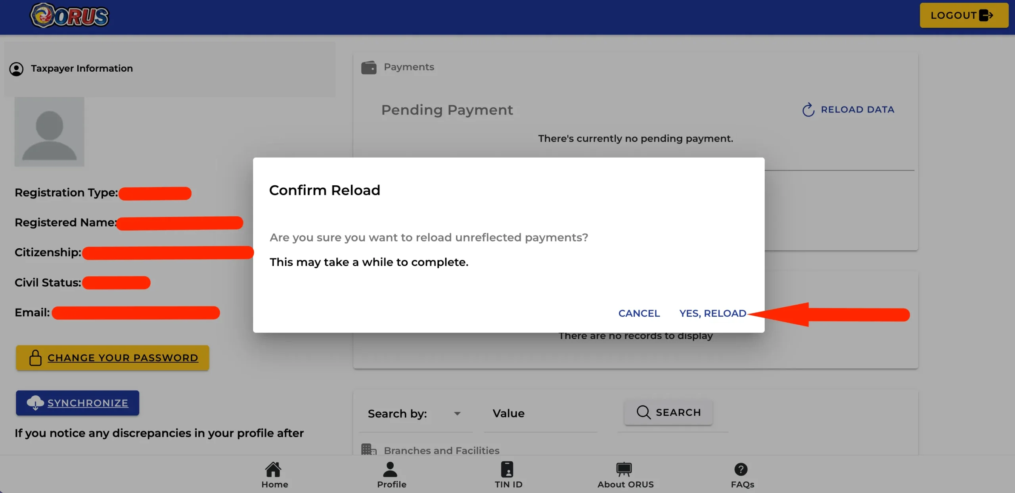Click the 'Pending Payment' heading
Image resolution: width=1015 pixels, height=493 pixels.
[447, 110]
